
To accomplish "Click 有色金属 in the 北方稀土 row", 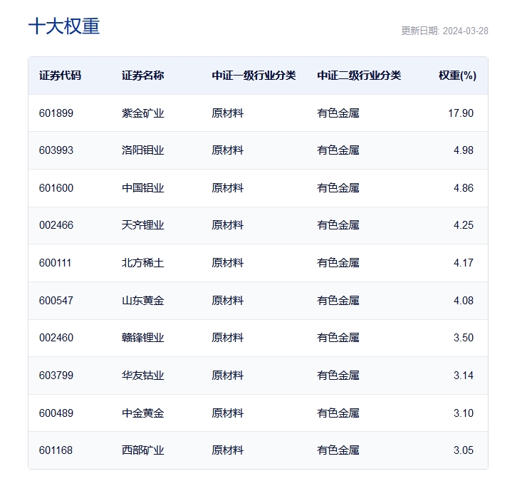I will [338, 263].
